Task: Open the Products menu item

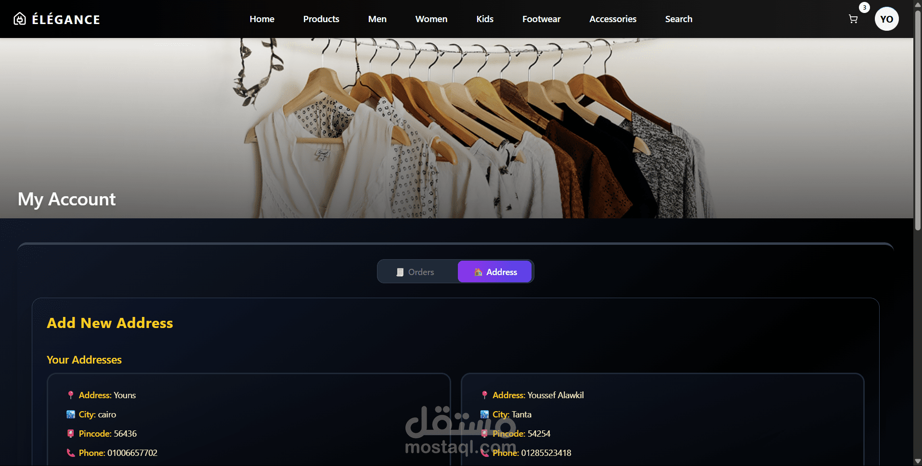Action: click(x=321, y=19)
